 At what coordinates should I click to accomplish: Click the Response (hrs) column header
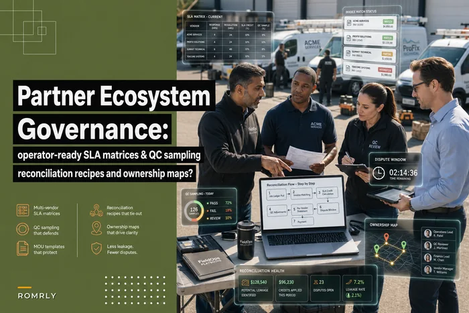(214, 26)
